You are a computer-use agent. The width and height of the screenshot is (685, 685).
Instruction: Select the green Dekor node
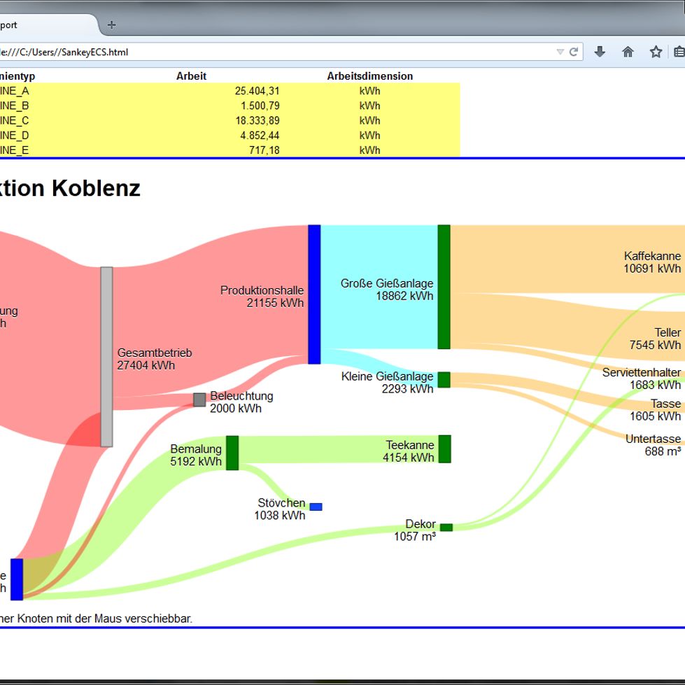click(x=446, y=528)
